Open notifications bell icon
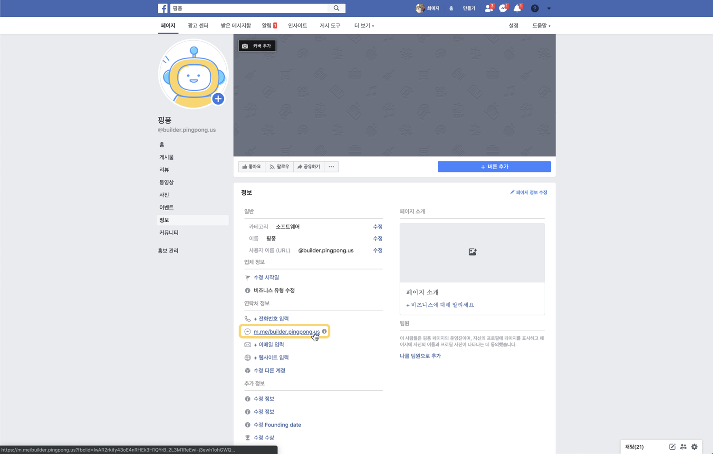 point(517,8)
